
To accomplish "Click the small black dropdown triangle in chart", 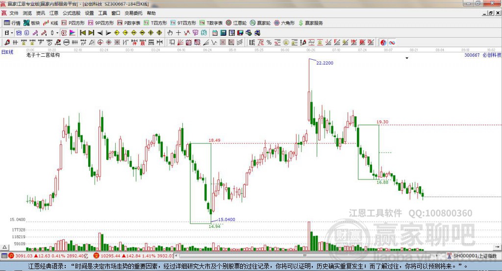I will coord(407,58).
